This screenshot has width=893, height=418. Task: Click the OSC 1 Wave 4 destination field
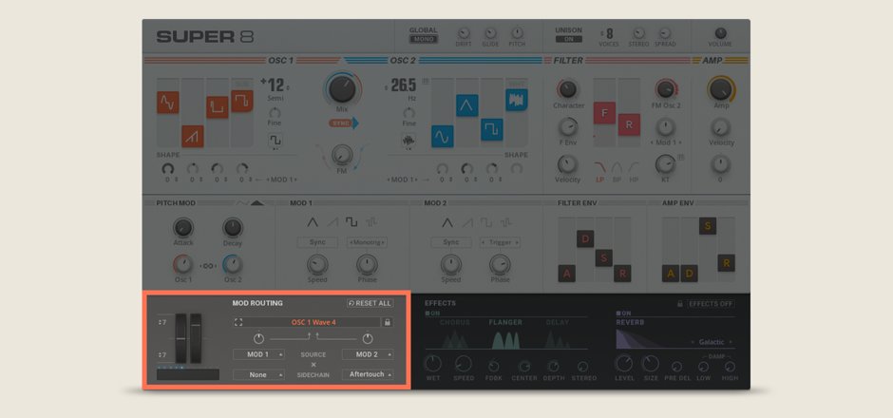pyautogui.click(x=313, y=322)
